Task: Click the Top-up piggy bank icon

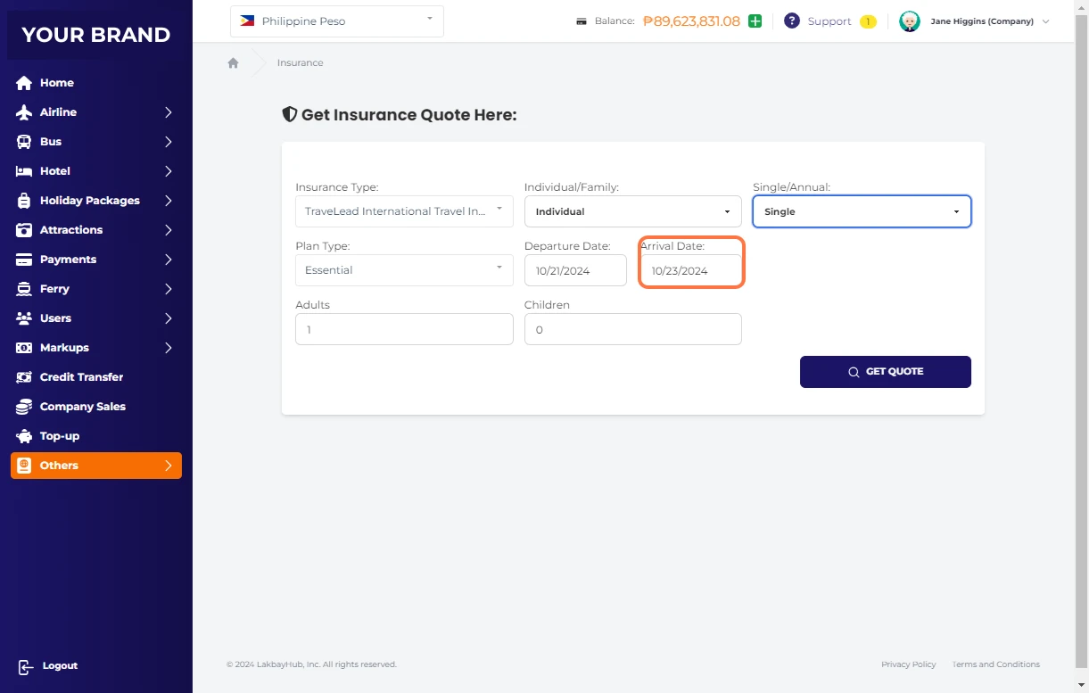Action: click(x=24, y=436)
